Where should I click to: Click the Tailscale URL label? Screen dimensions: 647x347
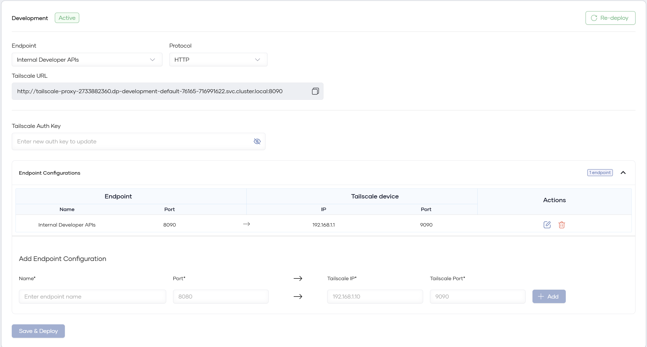30,76
